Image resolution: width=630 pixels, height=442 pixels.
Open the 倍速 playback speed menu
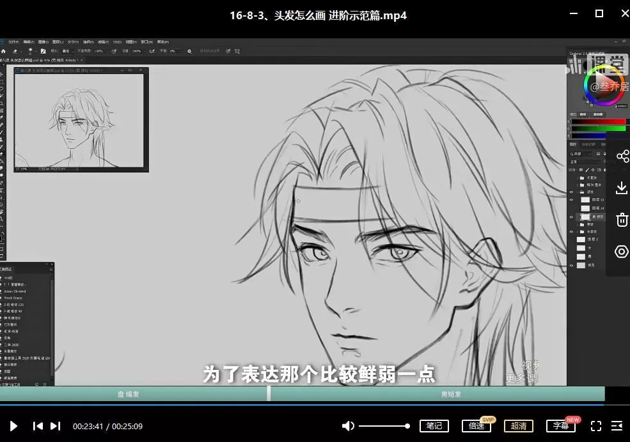[476, 426]
